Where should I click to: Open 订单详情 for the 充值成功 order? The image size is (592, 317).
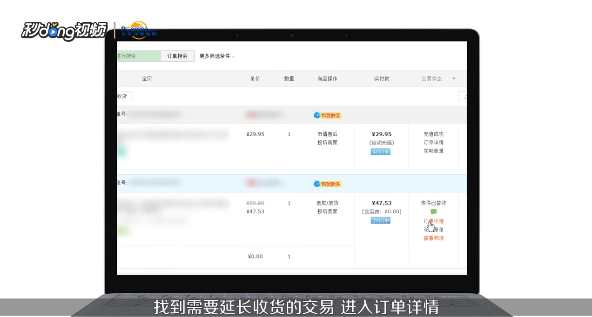tap(434, 143)
